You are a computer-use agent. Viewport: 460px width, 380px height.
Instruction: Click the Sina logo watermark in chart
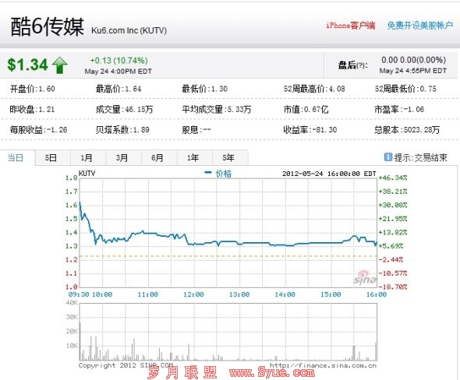(x=365, y=278)
